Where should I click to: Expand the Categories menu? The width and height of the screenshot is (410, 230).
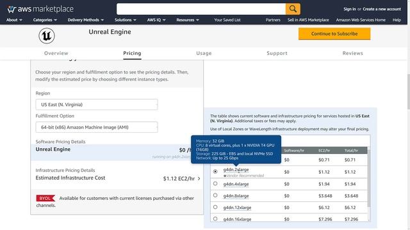click(45, 20)
